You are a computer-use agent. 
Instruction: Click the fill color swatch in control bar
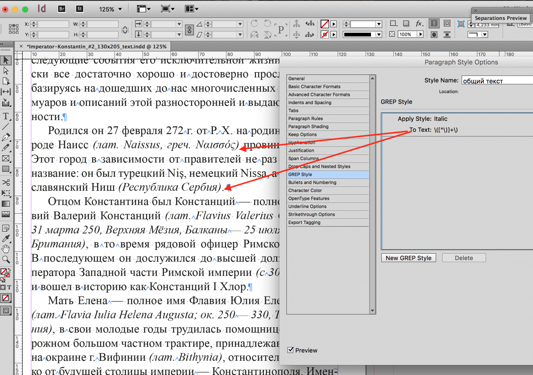[324, 24]
